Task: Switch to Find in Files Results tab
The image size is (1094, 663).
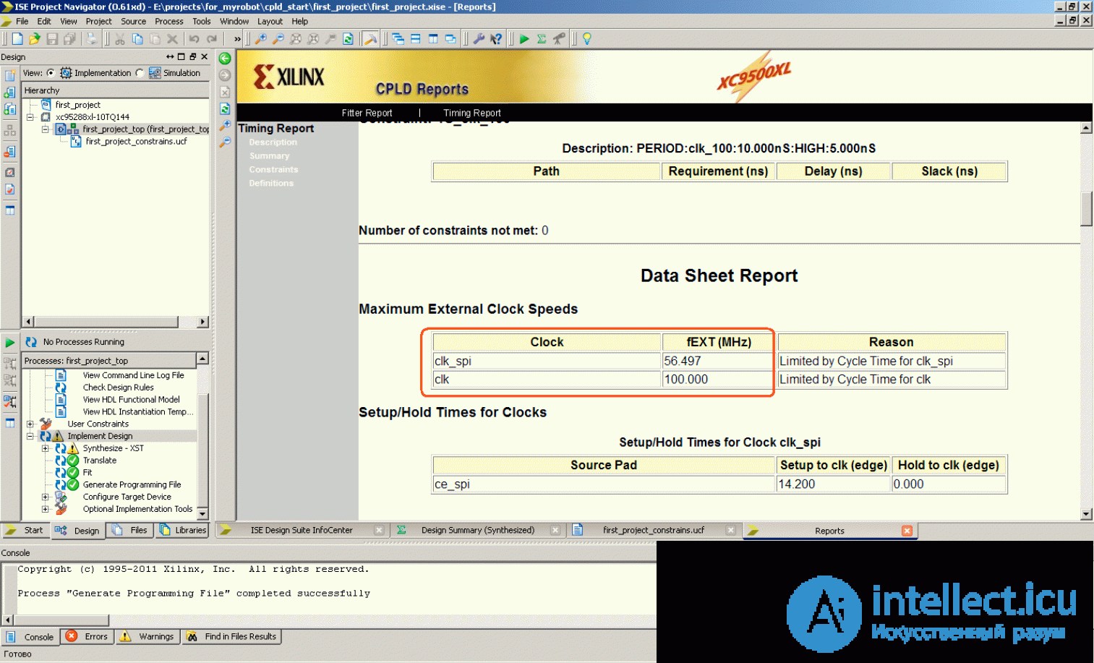Action: coord(231,637)
